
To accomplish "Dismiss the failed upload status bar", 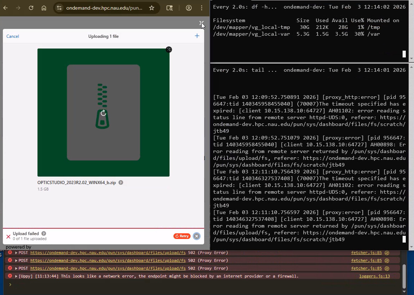I will [x=196, y=236].
